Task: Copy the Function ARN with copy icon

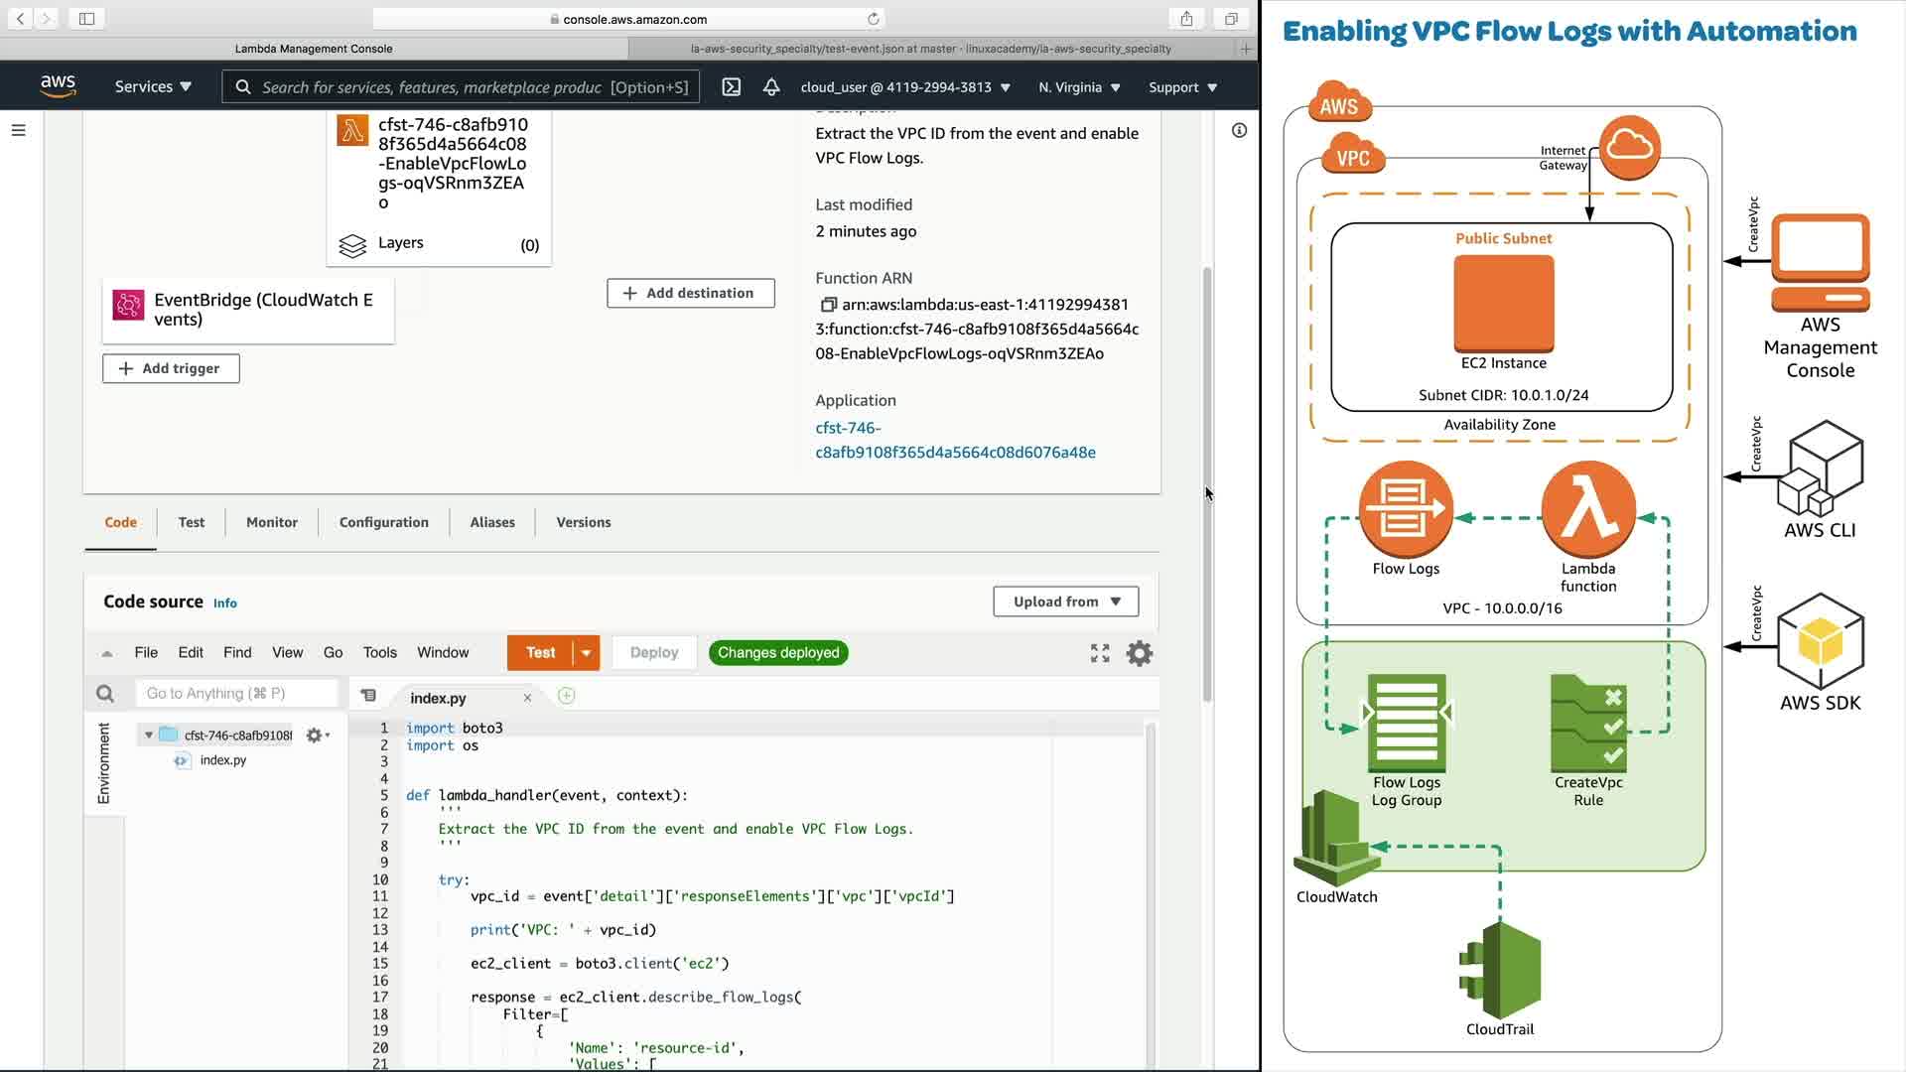Action: tap(828, 305)
